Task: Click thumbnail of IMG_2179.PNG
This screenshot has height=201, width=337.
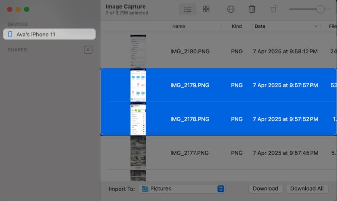Action: pyautogui.click(x=138, y=85)
